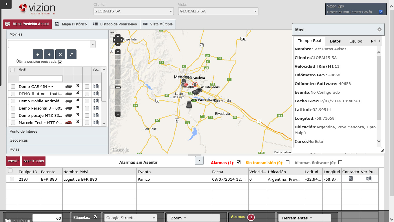
Task: Click the Alarmas count badge in bottom bar
Action: coord(251,217)
